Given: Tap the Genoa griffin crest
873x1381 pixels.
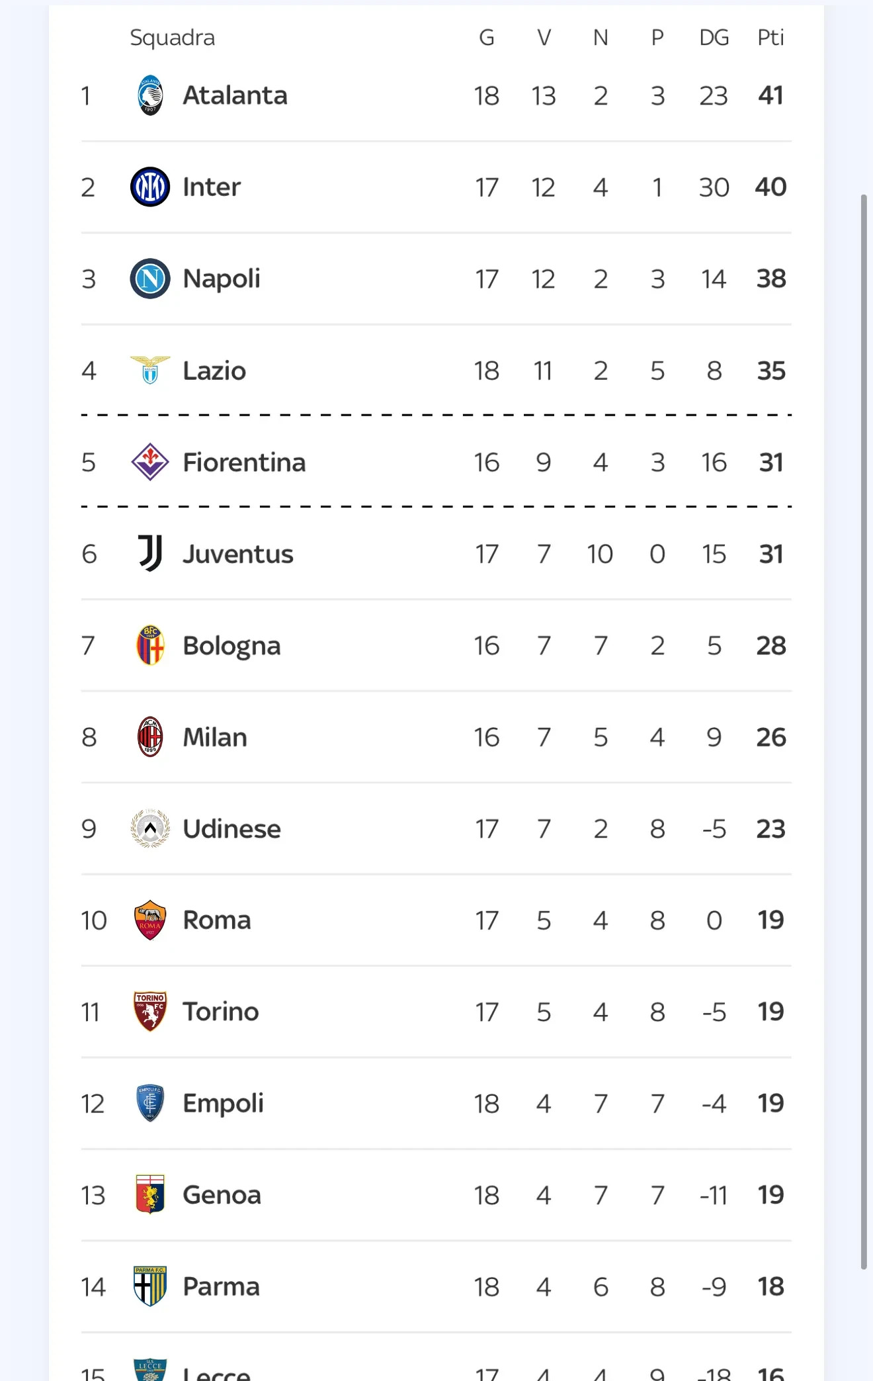Looking at the screenshot, I should [x=150, y=1195].
